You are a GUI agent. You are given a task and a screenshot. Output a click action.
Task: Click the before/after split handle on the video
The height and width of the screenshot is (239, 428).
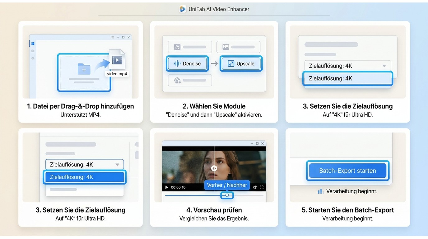[x=214, y=168]
